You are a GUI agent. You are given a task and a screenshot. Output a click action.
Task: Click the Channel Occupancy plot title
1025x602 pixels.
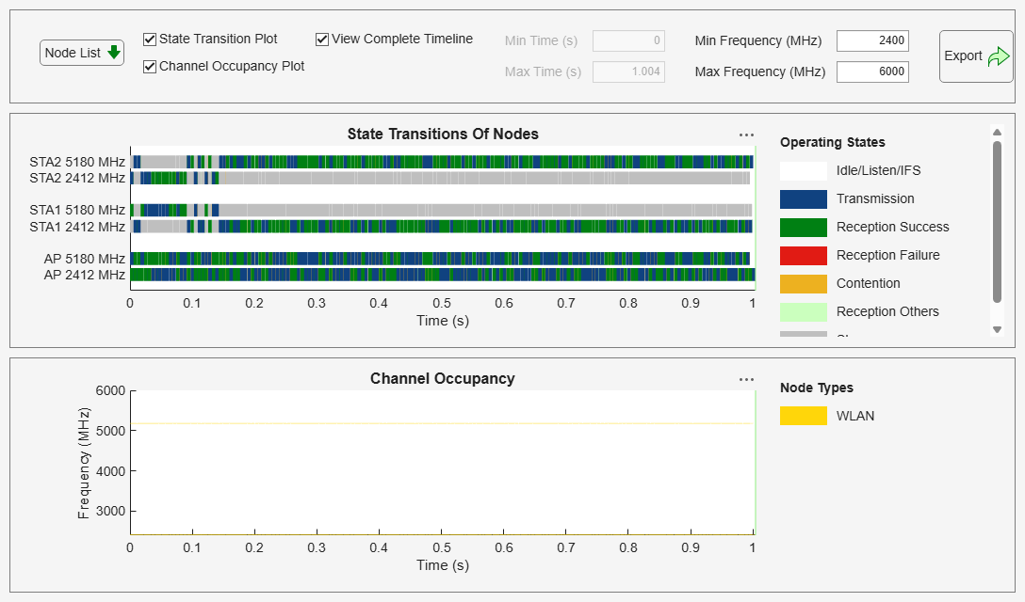click(x=443, y=379)
